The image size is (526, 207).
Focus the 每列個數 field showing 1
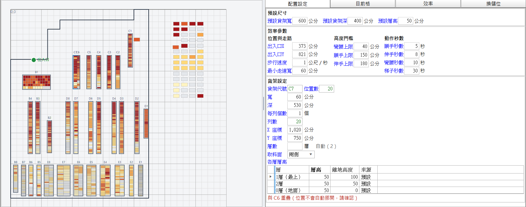[295, 113]
